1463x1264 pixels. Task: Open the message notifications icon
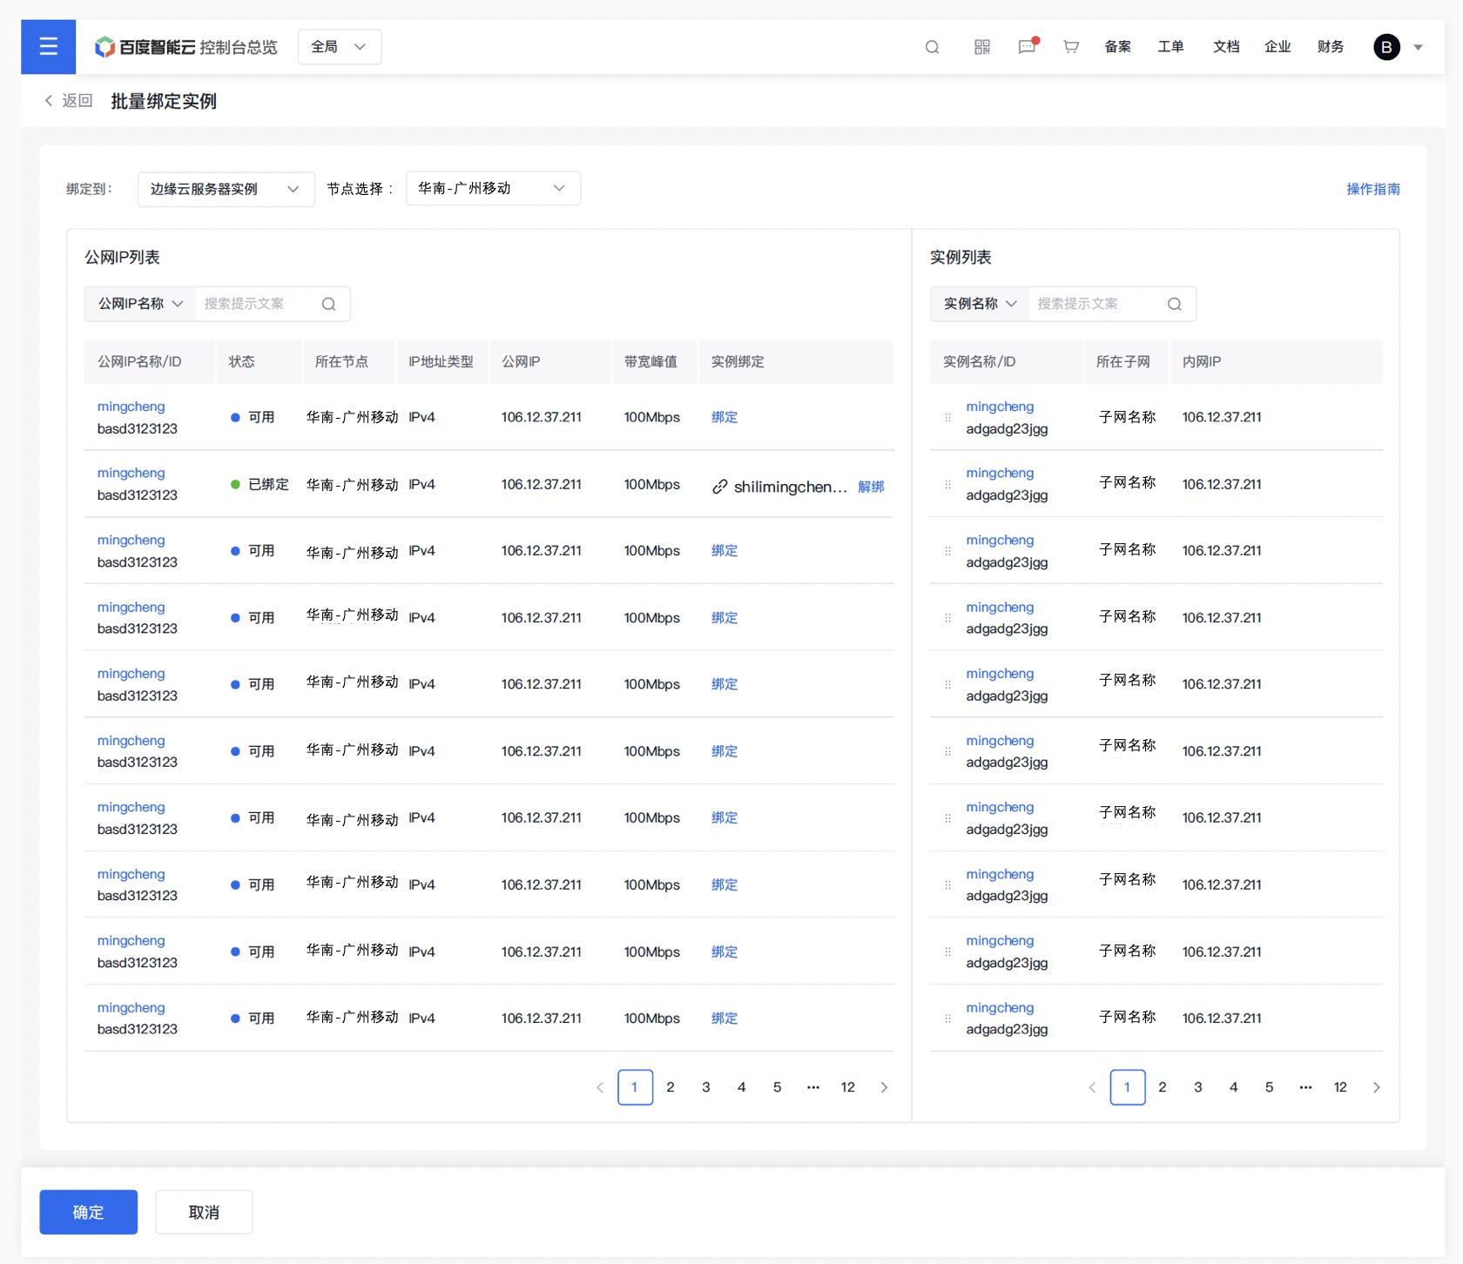point(1028,47)
